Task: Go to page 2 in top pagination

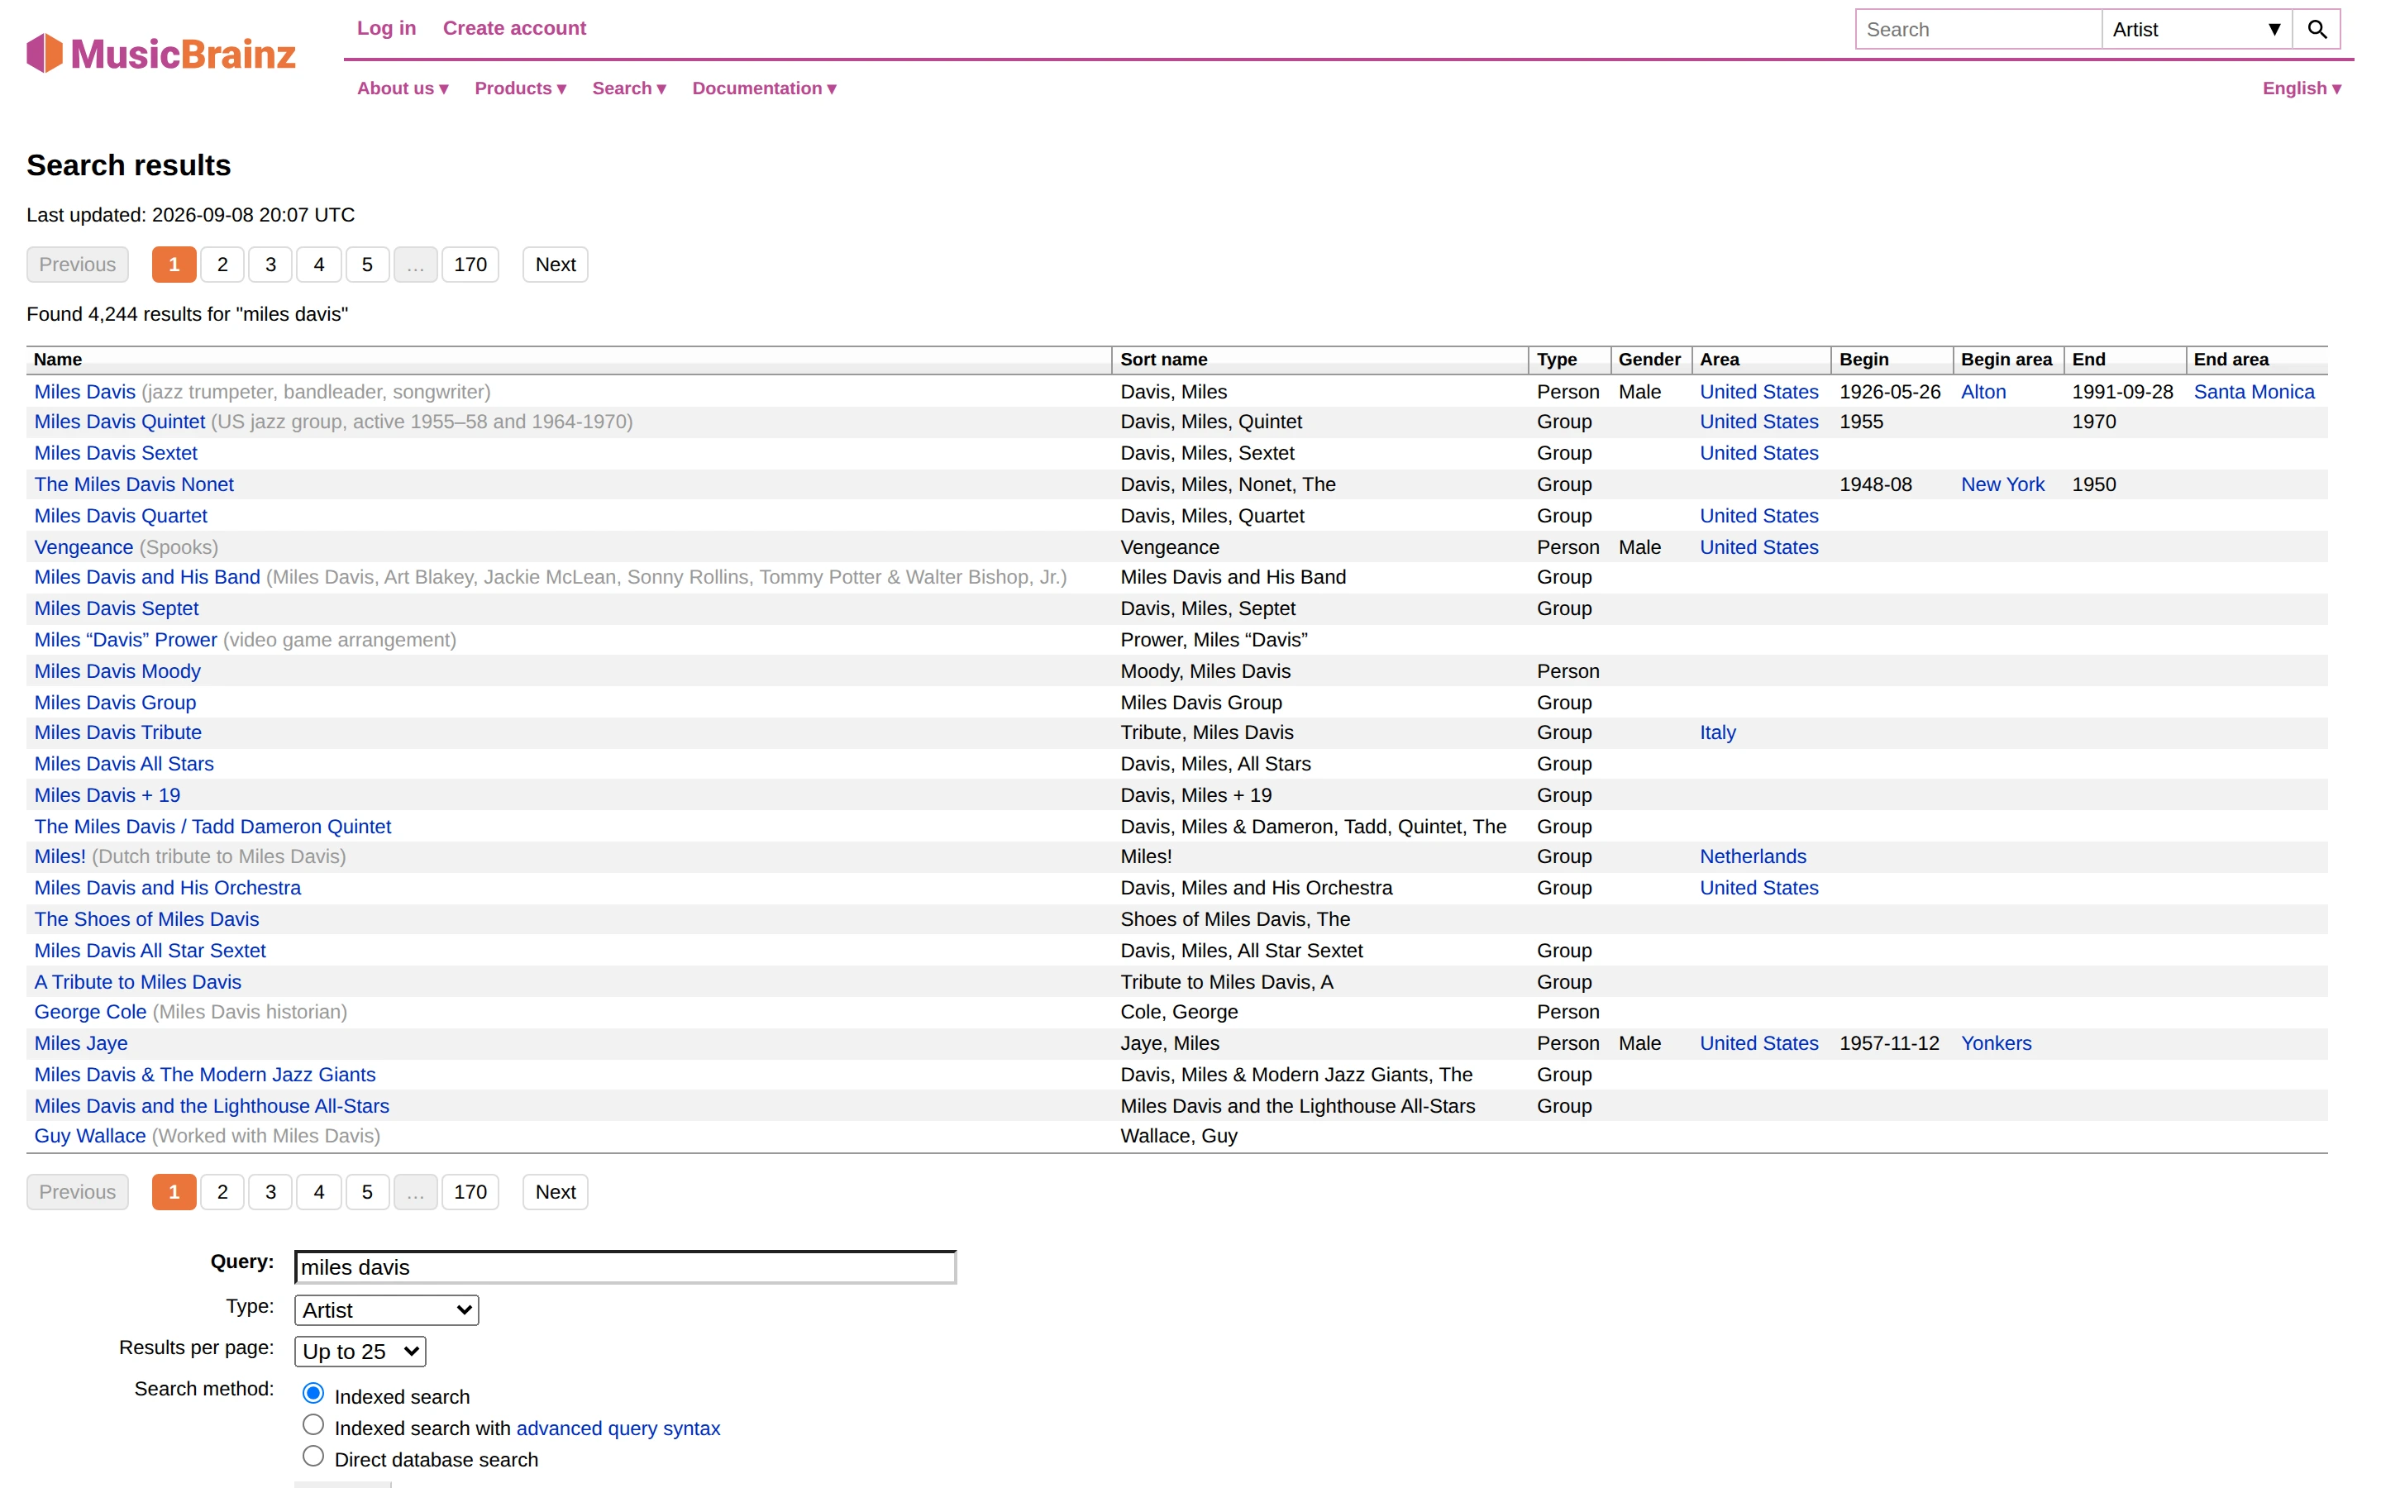Action: click(222, 264)
